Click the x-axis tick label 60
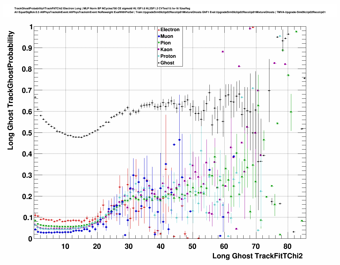Screen dimensions: 340x265 224,246
